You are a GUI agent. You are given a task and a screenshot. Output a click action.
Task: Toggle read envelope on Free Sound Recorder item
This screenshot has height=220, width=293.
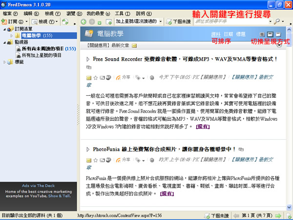click(89, 78)
